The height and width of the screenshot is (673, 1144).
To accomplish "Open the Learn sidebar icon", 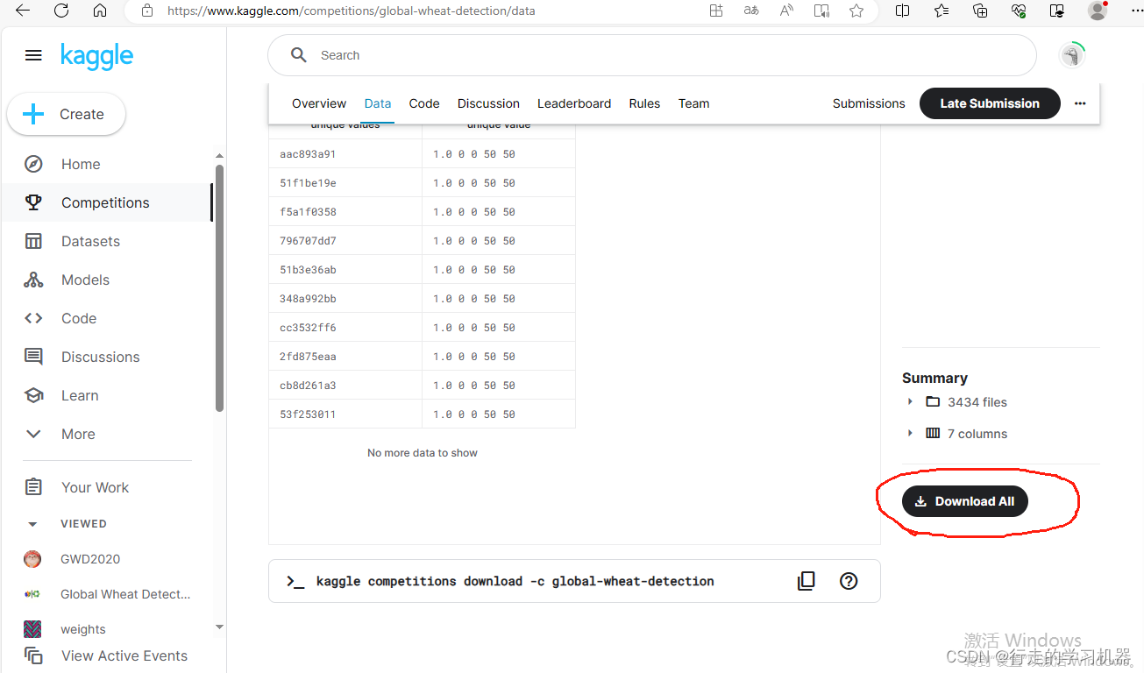I will pyautogui.click(x=32, y=395).
